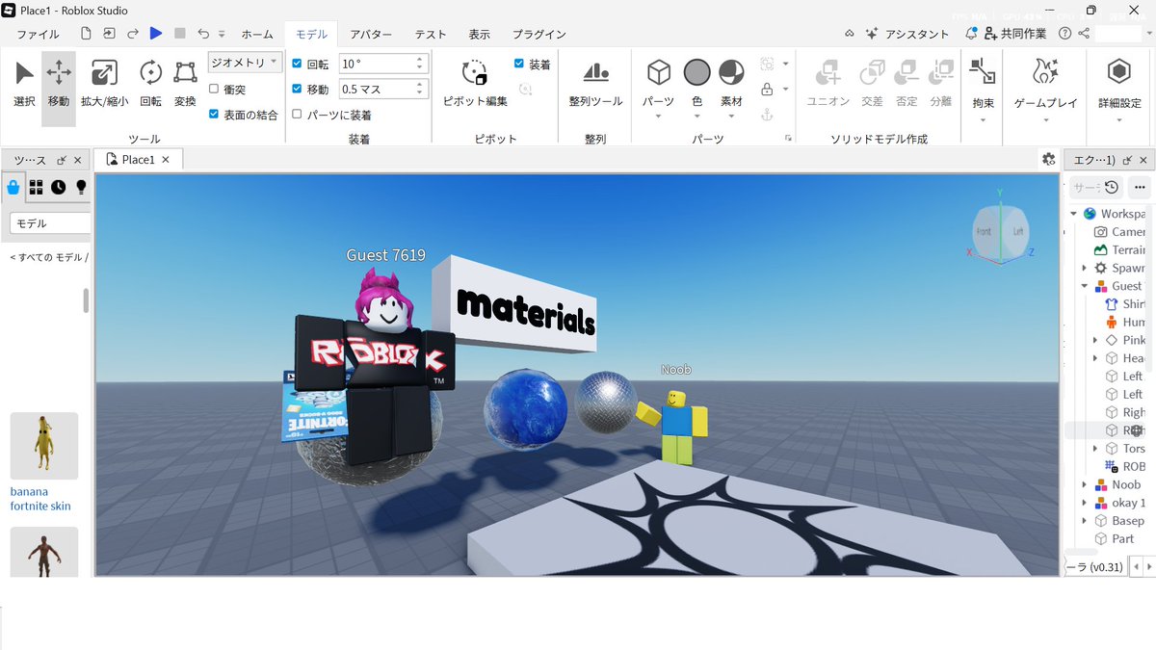Open the notifications bell icon
The image size is (1156, 650).
(971, 33)
